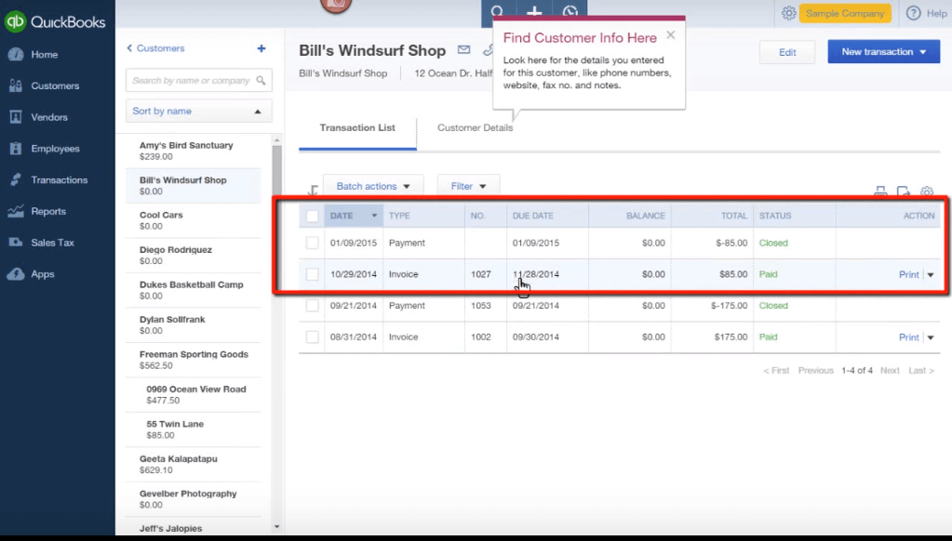Expand the Batch actions menu
The width and height of the screenshot is (952, 541).
tap(373, 187)
